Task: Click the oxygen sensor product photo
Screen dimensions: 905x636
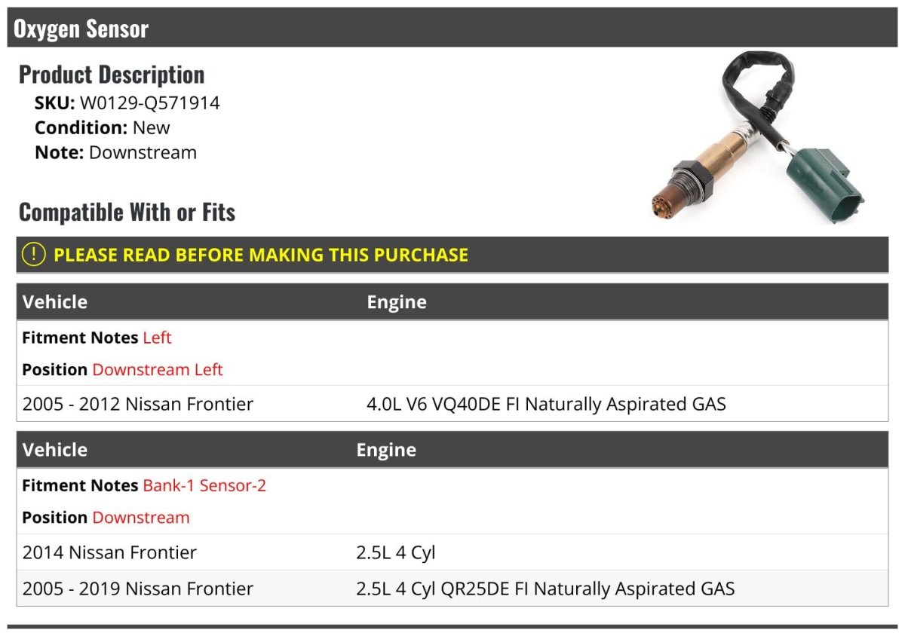Action: coord(757,138)
